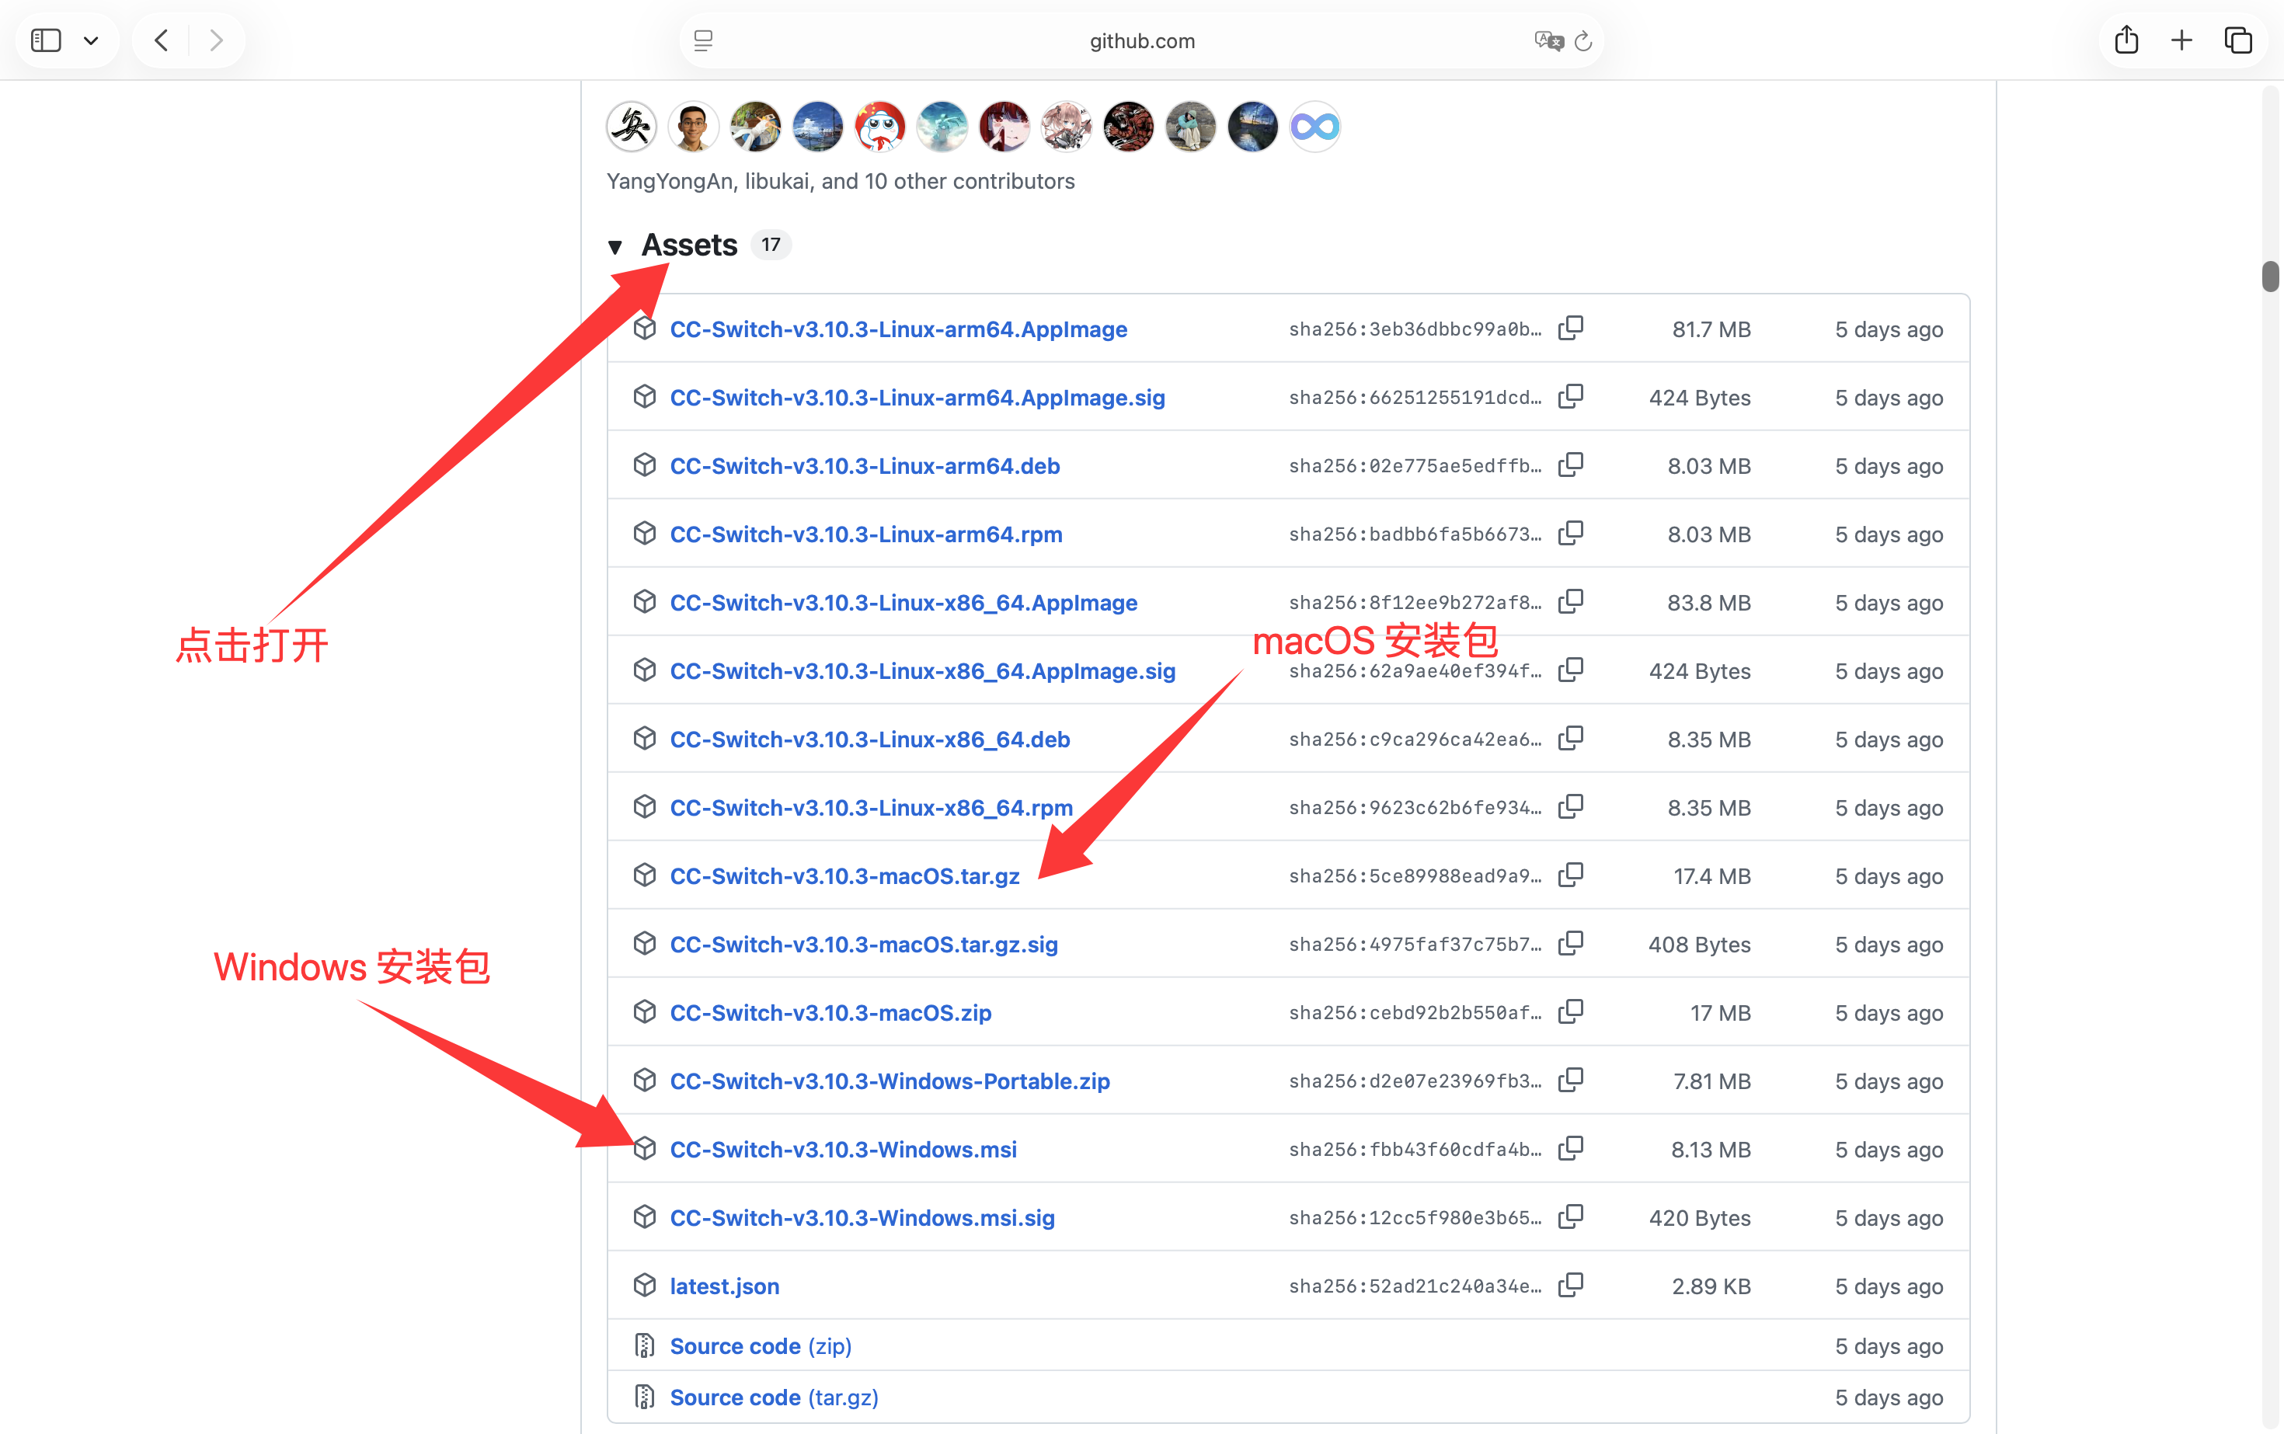Copy SHA256 hash of Linux-x86_64.deb
The image size is (2284, 1434).
(x=1571, y=738)
